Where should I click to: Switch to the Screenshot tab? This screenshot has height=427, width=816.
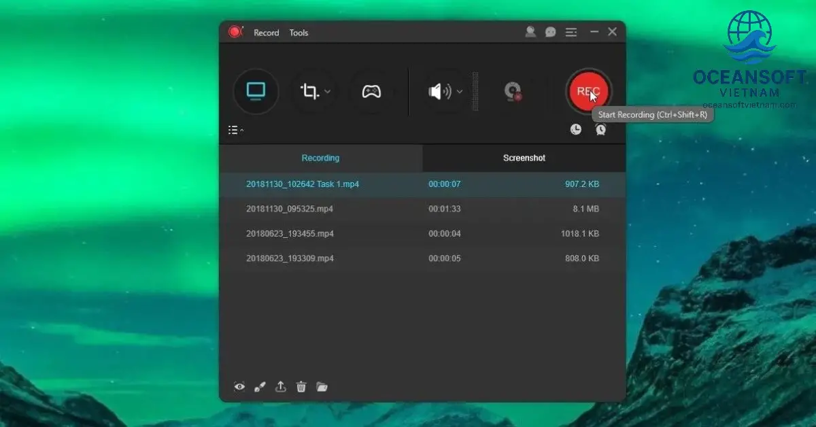pos(524,158)
